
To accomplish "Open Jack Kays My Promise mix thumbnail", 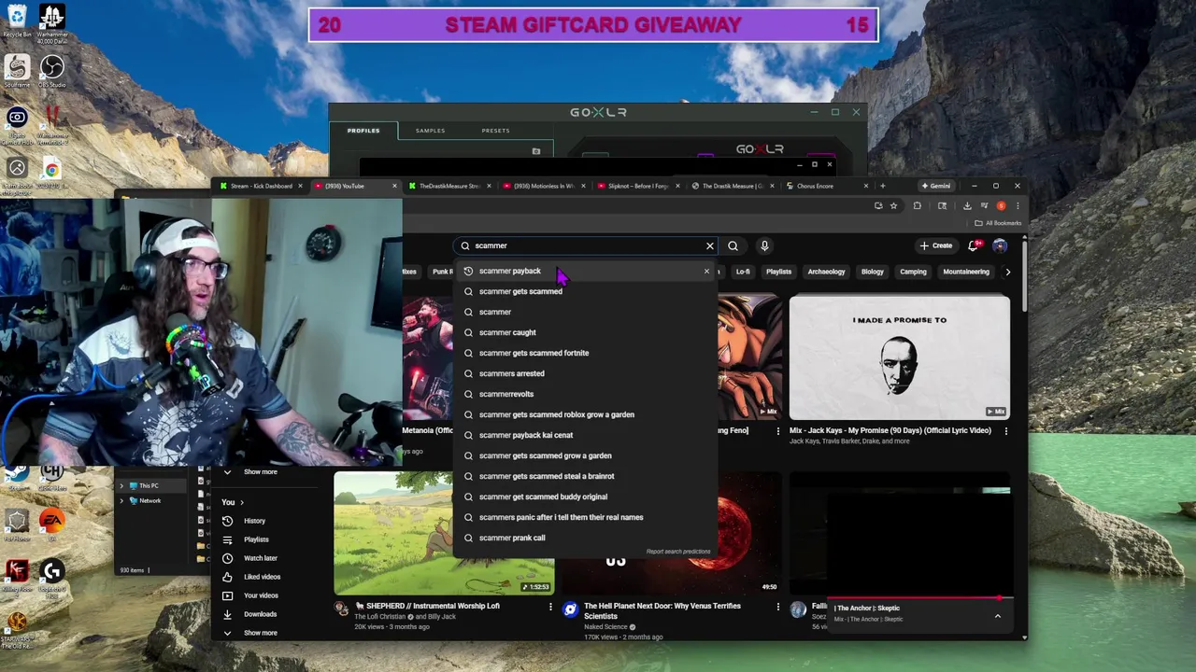I will point(900,357).
